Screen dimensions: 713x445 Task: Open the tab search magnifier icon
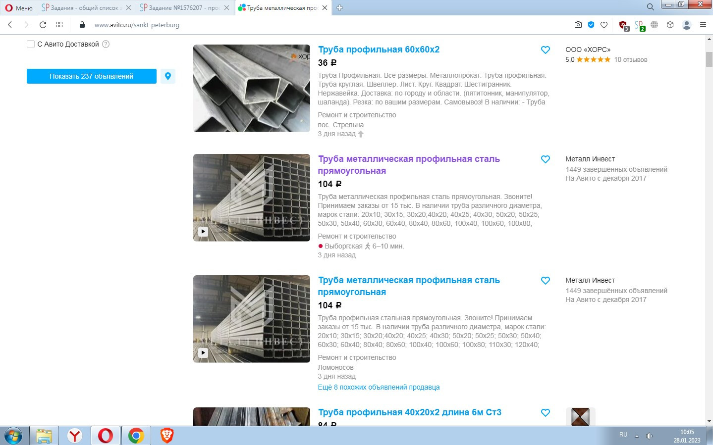click(x=650, y=7)
